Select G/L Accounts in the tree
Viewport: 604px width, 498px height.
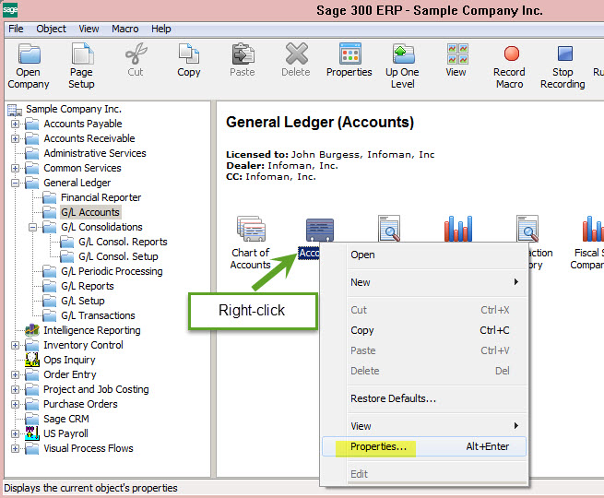coord(90,212)
